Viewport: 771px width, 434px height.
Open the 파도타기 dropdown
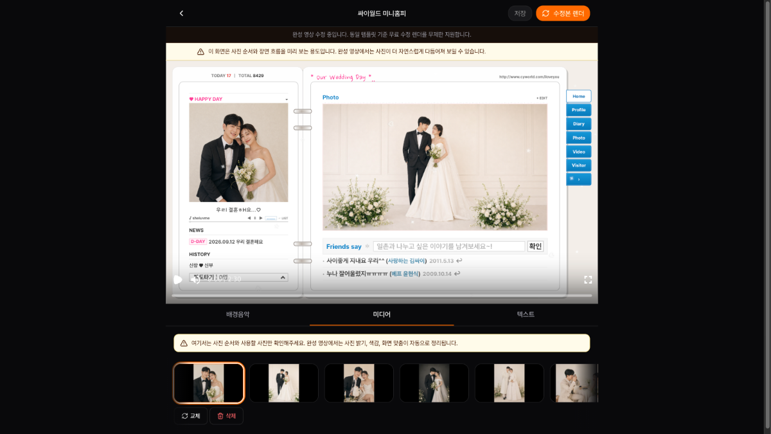coord(238,277)
